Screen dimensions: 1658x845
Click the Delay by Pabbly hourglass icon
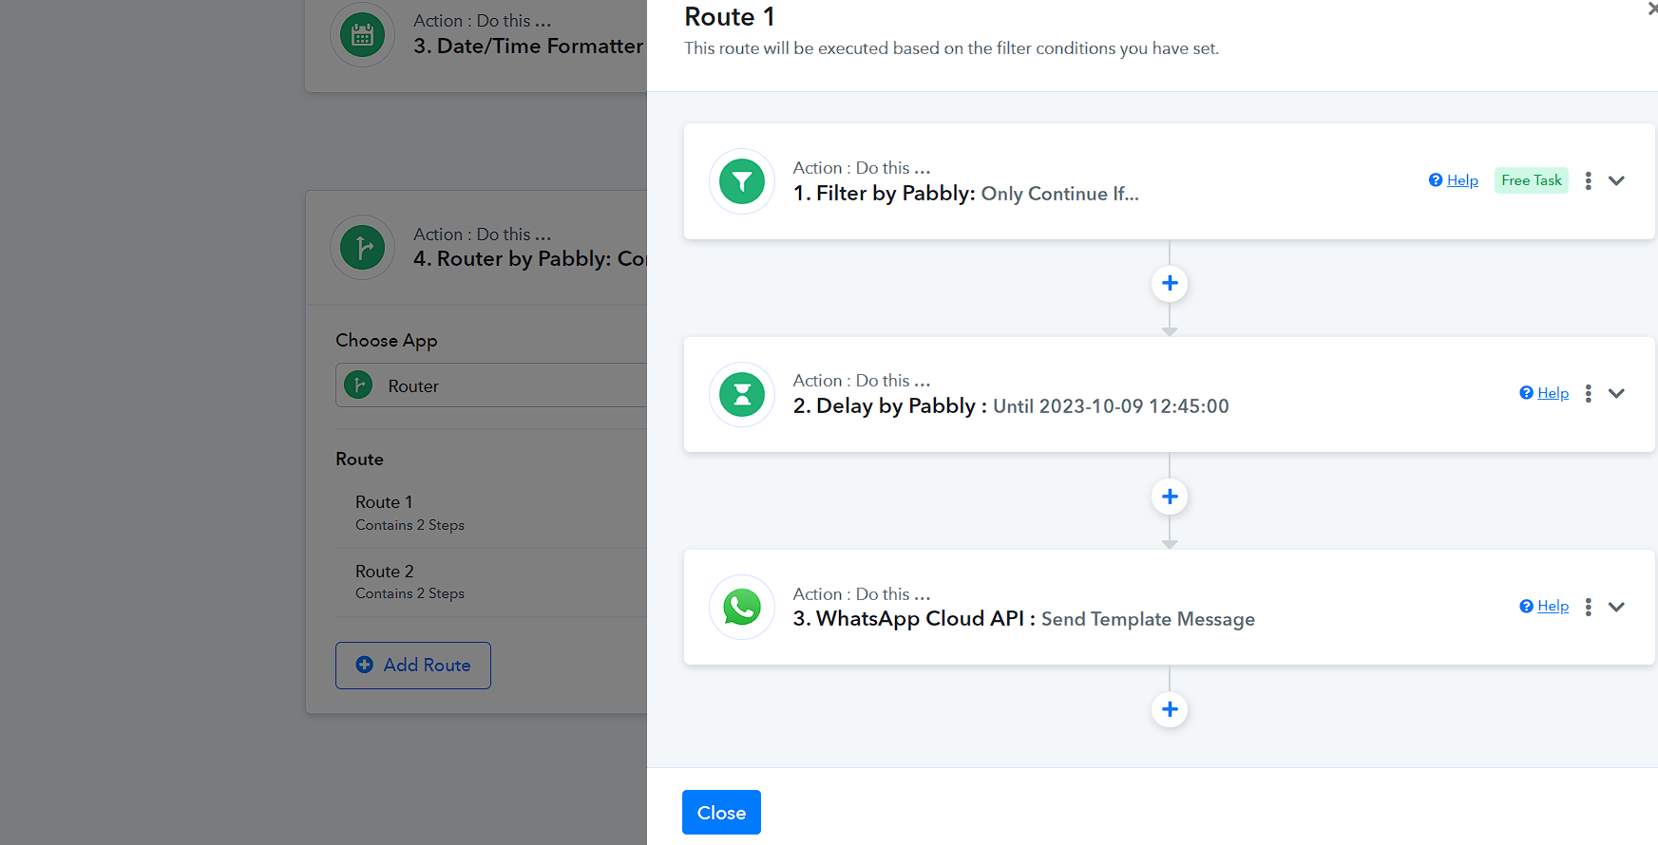coord(742,394)
